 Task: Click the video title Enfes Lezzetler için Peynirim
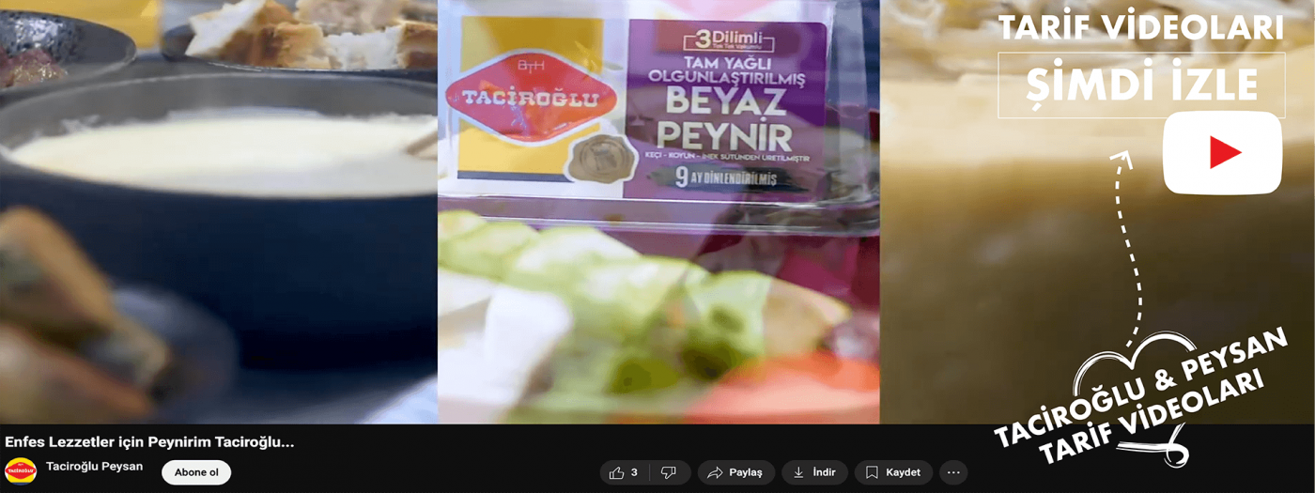pyautogui.click(x=149, y=441)
